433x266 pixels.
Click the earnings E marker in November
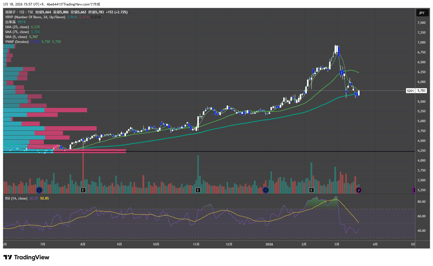pos(198,190)
